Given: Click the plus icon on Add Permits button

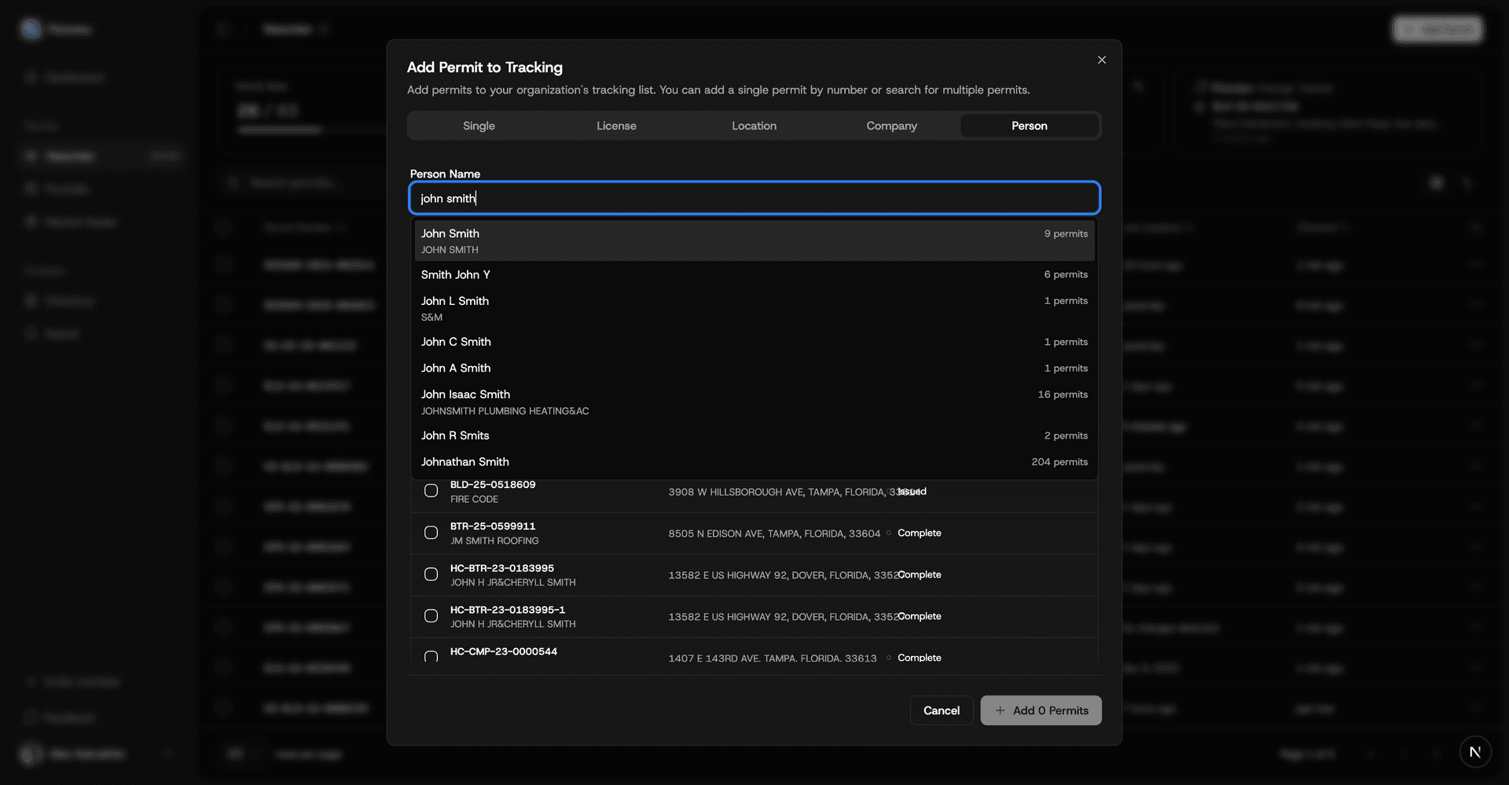Looking at the screenshot, I should [x=999, y=710].
